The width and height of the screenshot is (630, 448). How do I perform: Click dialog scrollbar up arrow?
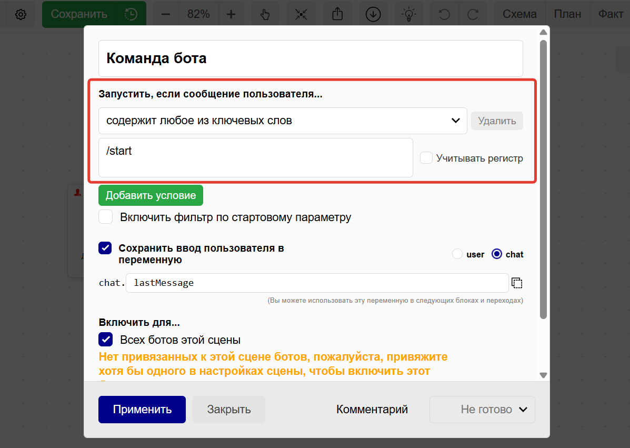pyautogui.click(x=543, y=32)
